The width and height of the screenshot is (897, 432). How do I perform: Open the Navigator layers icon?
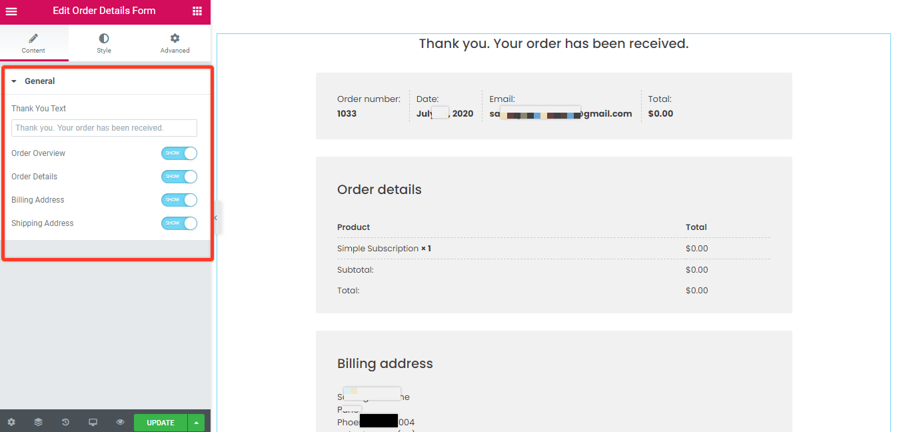(38, 422)
